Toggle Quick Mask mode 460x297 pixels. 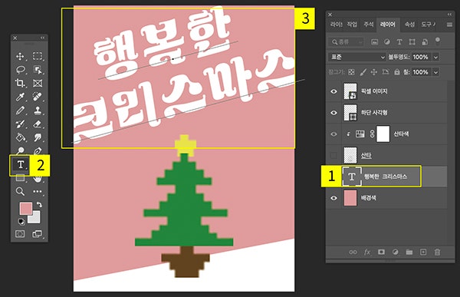[20, 234]
